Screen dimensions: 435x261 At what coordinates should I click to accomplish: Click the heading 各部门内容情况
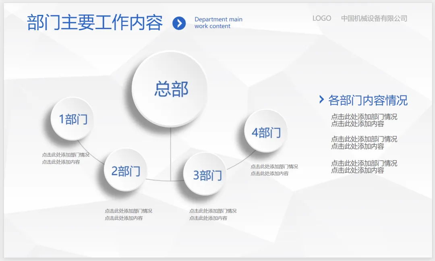(x=368, y=100)
